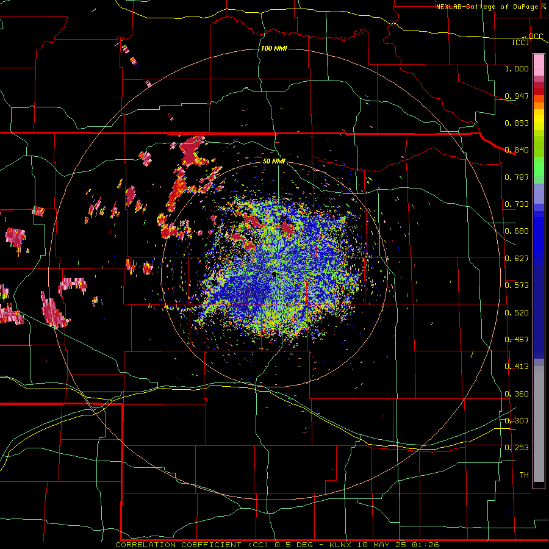Click the 0.627 scale value
549x549 pixels.
point(517,259)
